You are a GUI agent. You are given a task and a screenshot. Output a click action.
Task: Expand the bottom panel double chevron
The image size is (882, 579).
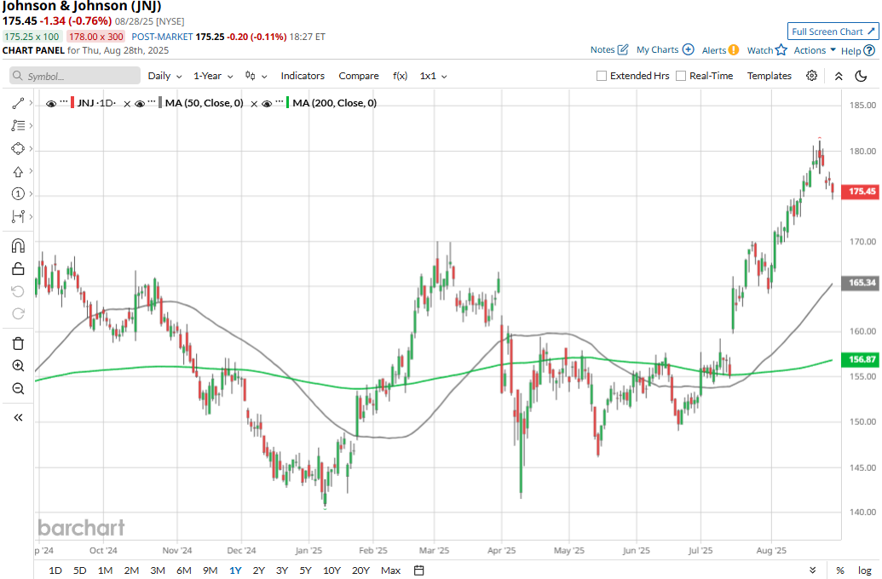pos(813,570)
